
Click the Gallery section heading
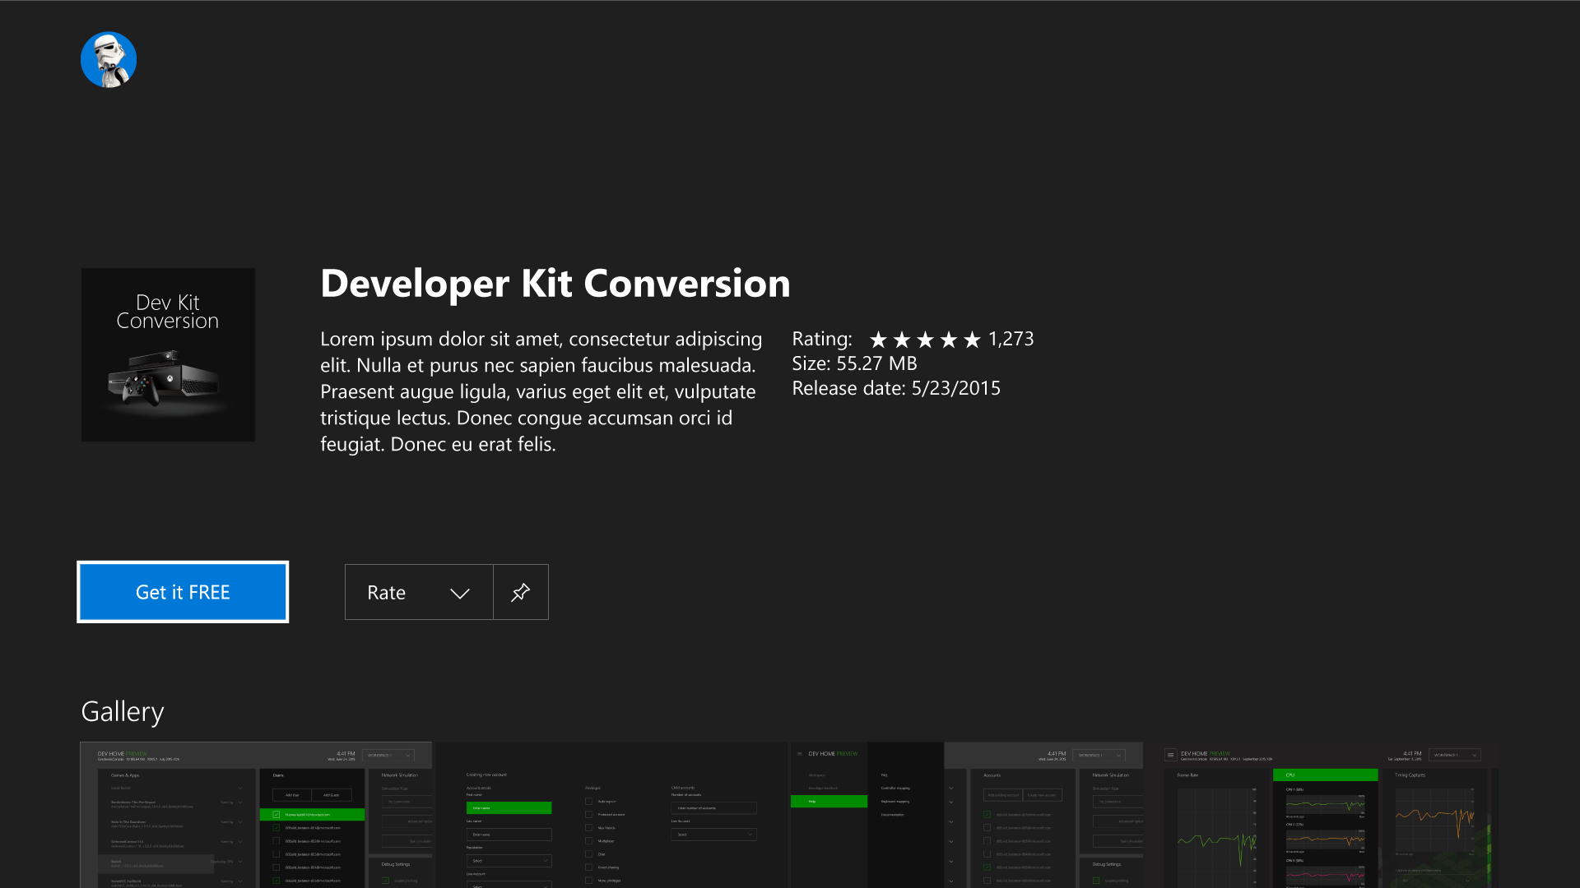coord(122,710)
